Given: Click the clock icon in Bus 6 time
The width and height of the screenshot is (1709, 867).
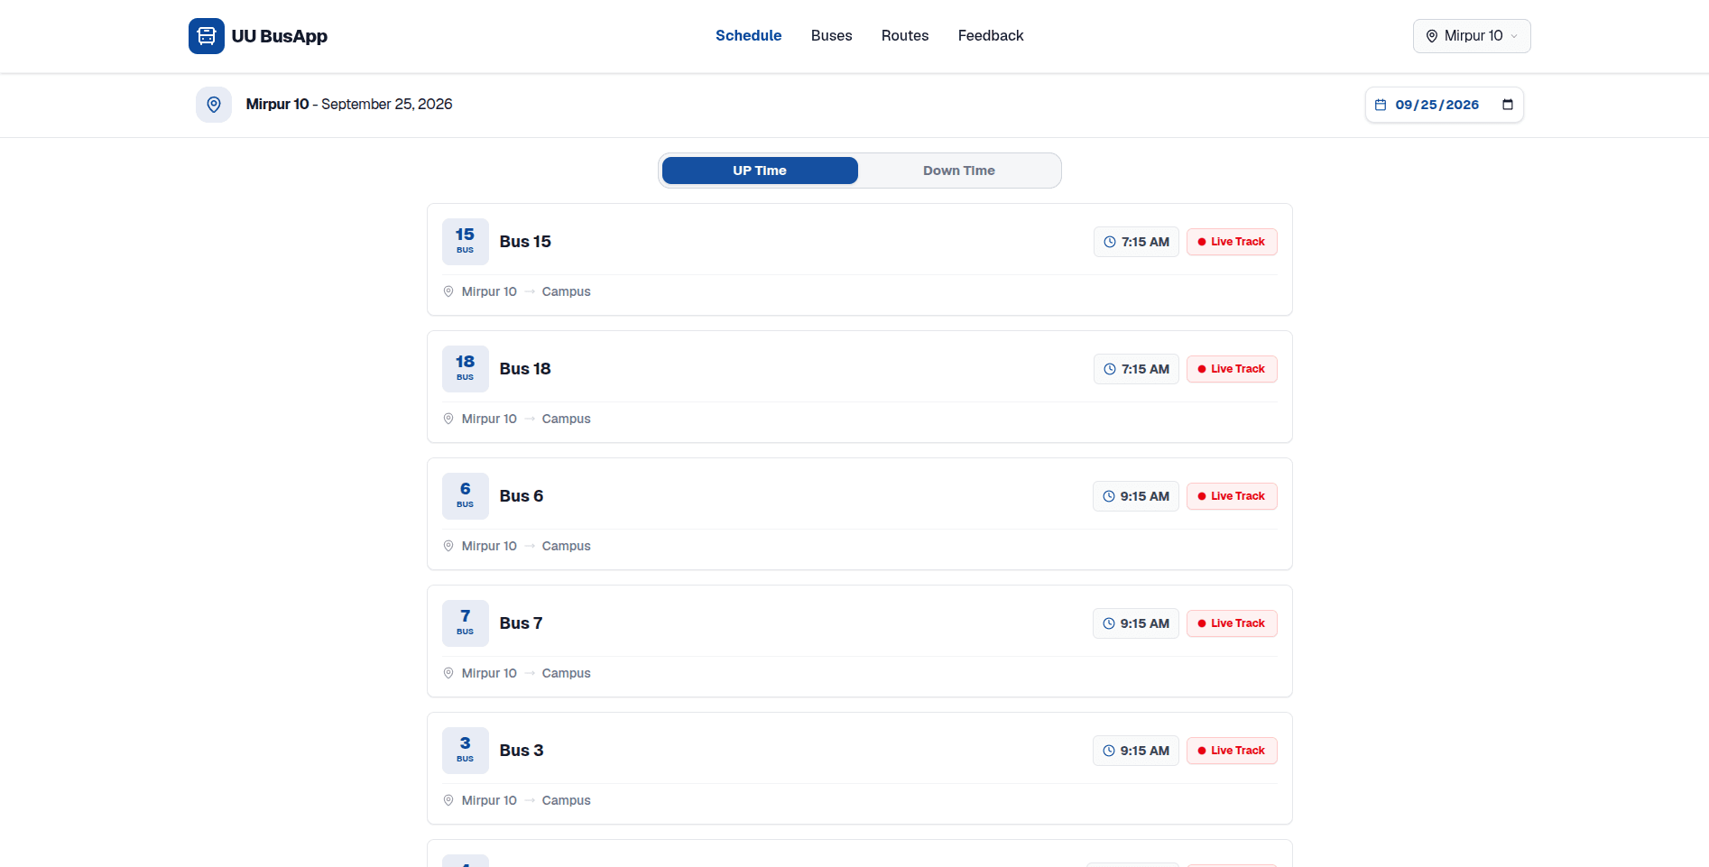Looking at the screenshot, I should (1109, 496).
